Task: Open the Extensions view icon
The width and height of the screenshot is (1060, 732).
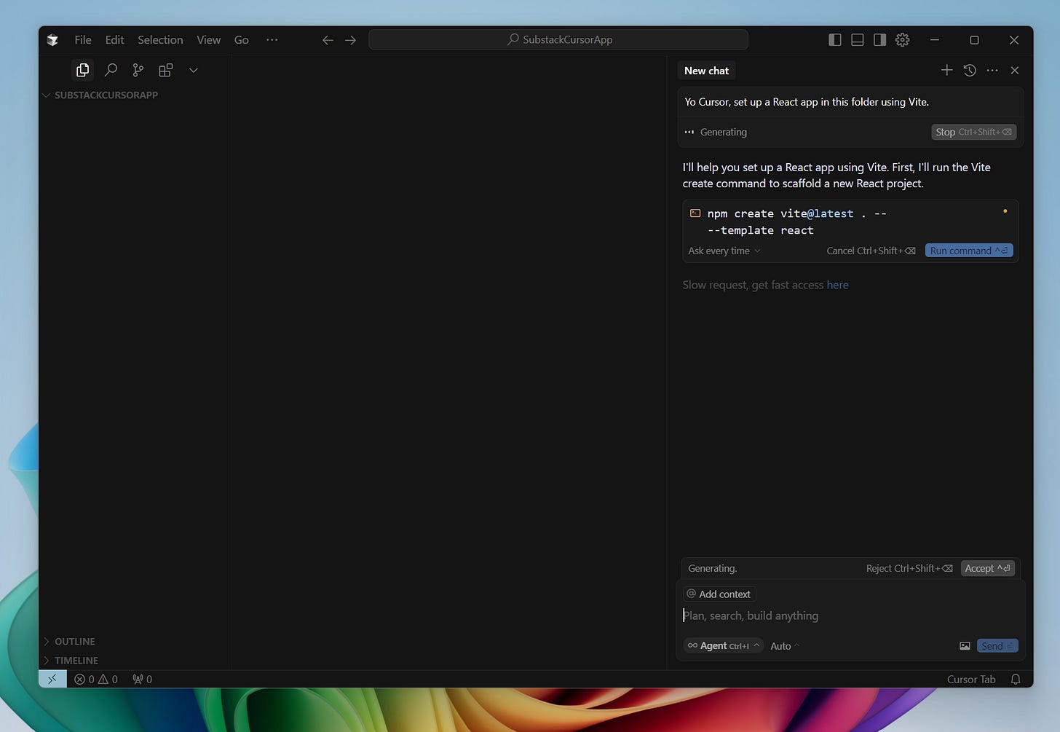Action: click(166, 70)
